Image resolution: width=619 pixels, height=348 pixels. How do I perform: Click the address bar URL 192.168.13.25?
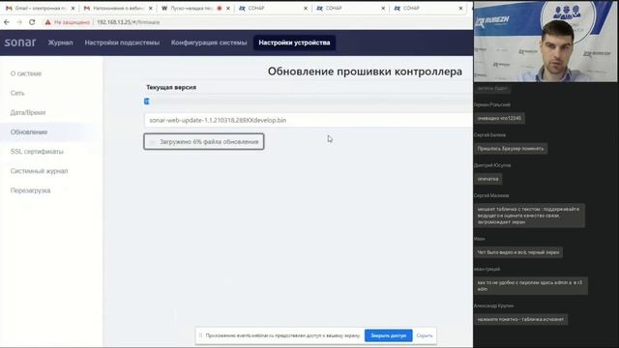pyautogui.click(x=129, y=22)
